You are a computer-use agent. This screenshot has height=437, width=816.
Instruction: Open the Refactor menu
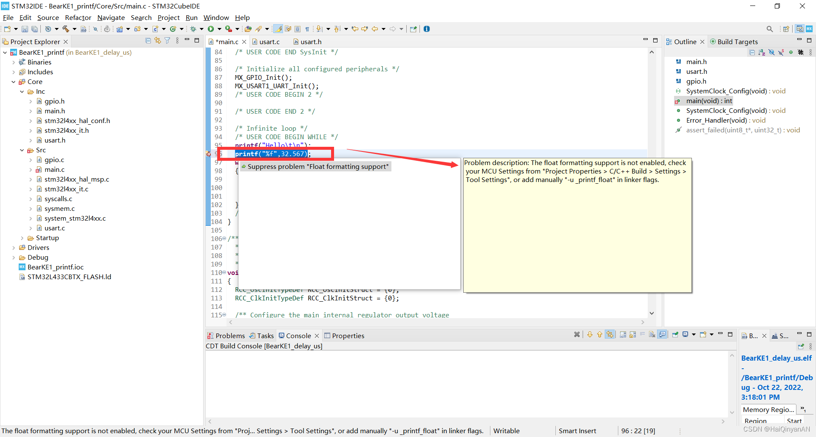78,17
